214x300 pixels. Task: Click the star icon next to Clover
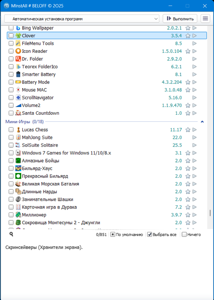pos(188,36)
